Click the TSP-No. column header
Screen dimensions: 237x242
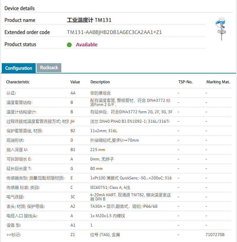click(x=185, y=82)
